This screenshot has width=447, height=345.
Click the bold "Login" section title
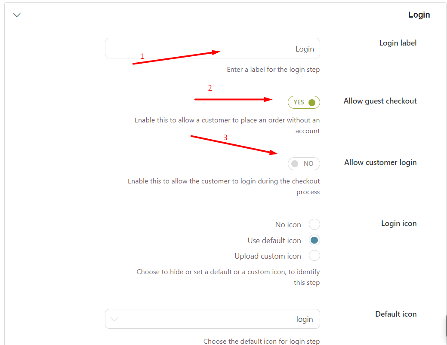tap(419, 15)
